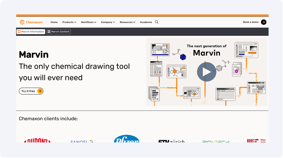The image size is (283, 158).
Task: Click the Try it free button
Action: click(x=31, y=91)
